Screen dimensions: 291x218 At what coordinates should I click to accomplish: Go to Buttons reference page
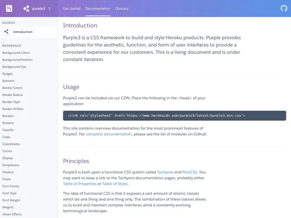point(8,123)
